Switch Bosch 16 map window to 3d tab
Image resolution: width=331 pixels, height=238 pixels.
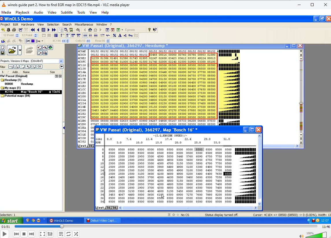(x=114, y=208)
